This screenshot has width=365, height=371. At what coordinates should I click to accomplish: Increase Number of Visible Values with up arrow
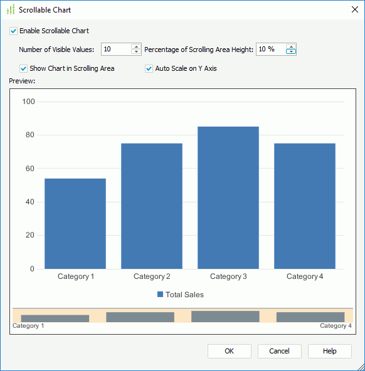coord(136,46)
